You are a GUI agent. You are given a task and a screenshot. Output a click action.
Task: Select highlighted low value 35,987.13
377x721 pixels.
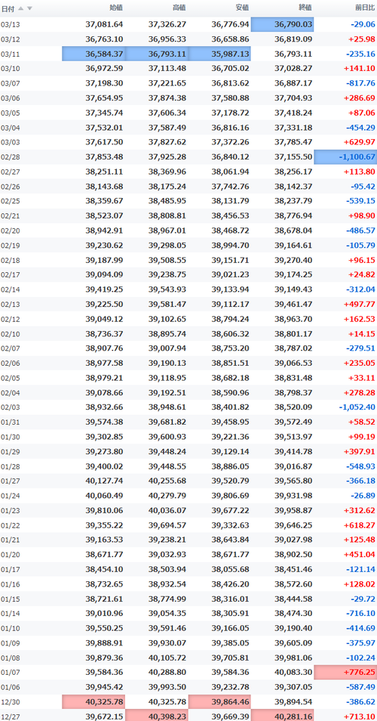(x=219, y=54)
